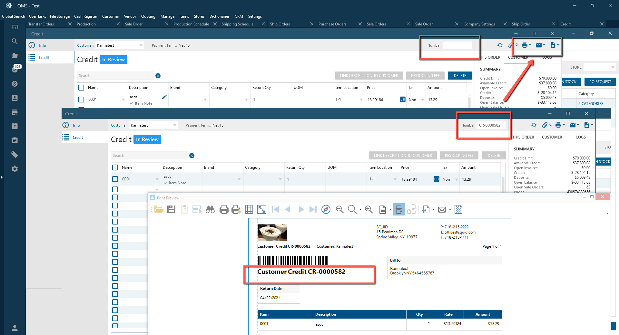
Task: Select LOGS tab in front Credit window
Action: 581,137
